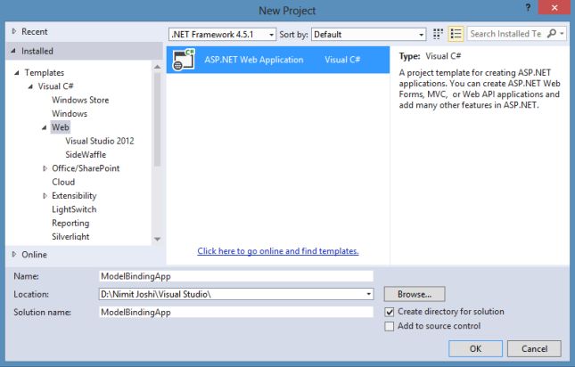Select Cloud template category

(x=63, y=182)
